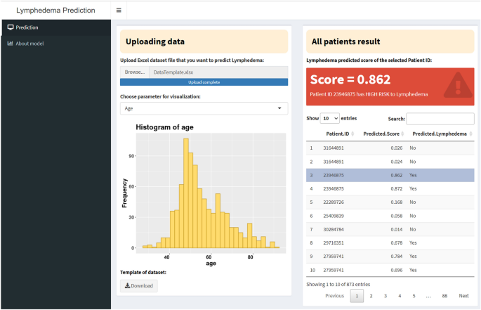Viewport: 481px width, 310px height.
Task: Open the Age parameter dropdown
Action: pos(204,108)
